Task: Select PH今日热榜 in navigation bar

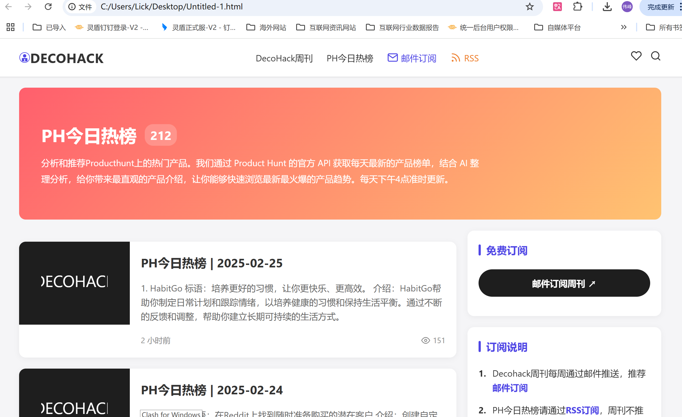Action: (350, 58)
